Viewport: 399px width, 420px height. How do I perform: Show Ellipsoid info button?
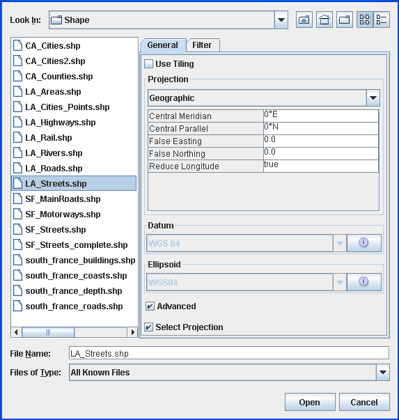point(364,282)
